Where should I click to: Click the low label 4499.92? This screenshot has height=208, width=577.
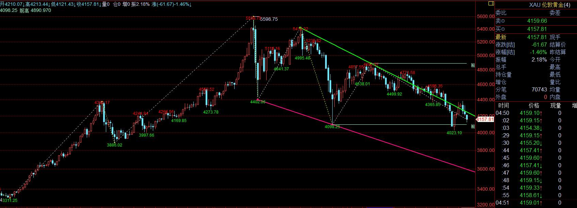[x=394, y=94]
